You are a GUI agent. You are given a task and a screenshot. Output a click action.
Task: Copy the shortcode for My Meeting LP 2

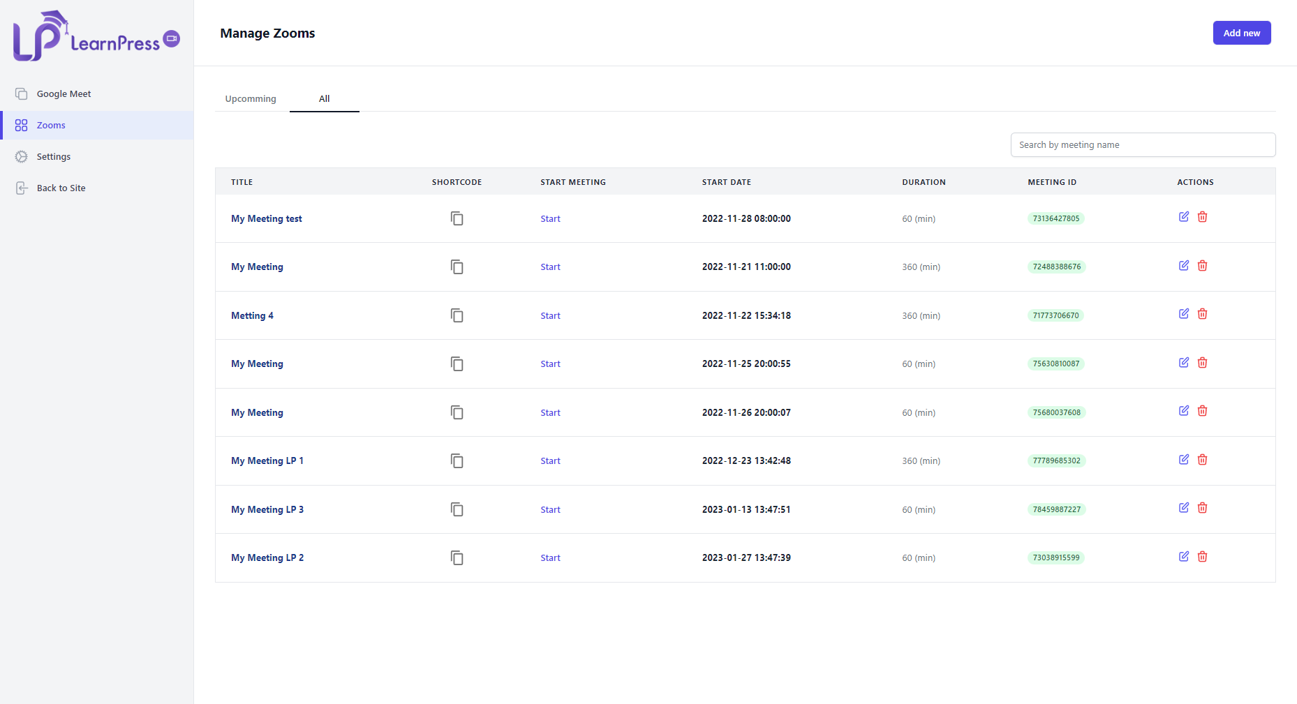(457, 557)
